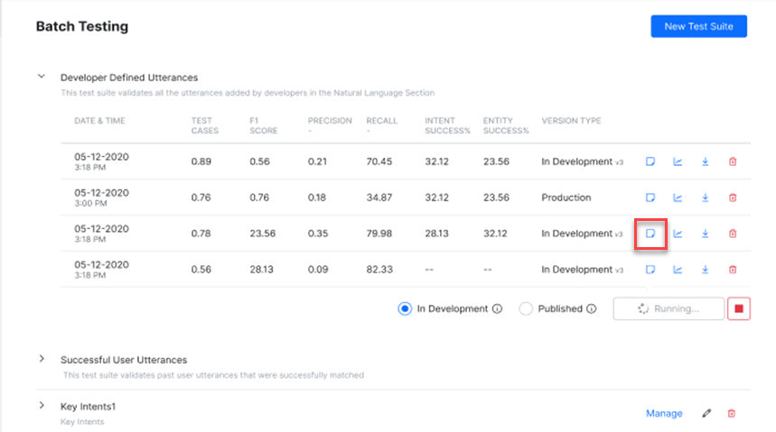Open notes icon for Production row

point(650,198)
